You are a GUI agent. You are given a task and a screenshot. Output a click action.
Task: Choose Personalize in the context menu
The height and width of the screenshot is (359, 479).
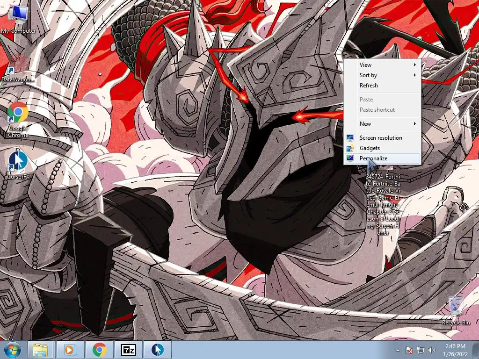(x=383, y=158)
